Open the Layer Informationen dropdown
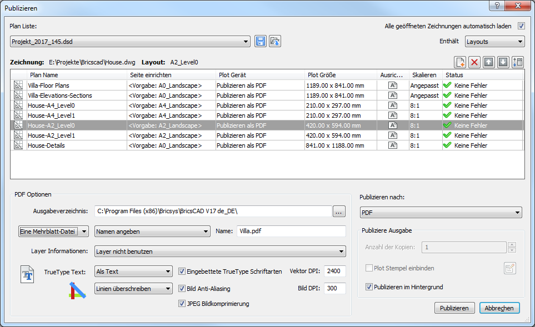535x327 pixels. [x=220, y=251]
